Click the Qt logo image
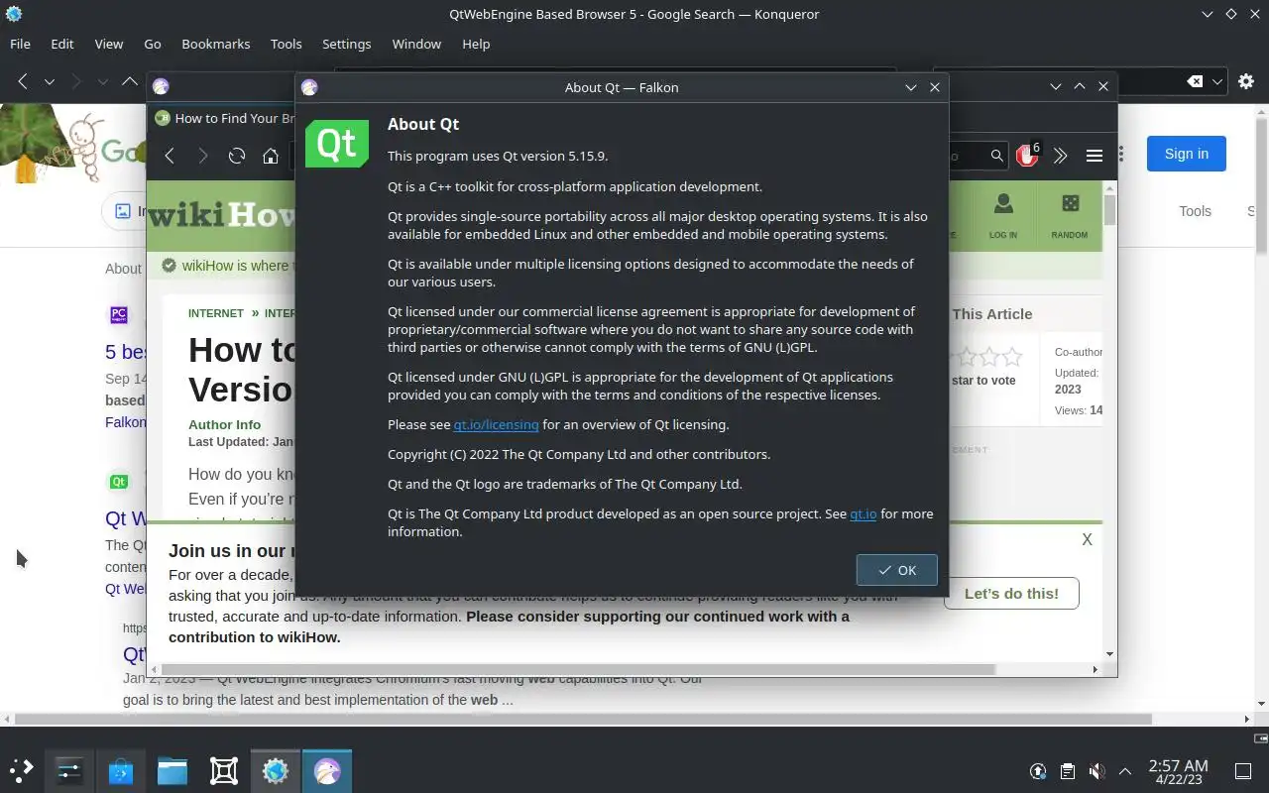 (337, 143)
